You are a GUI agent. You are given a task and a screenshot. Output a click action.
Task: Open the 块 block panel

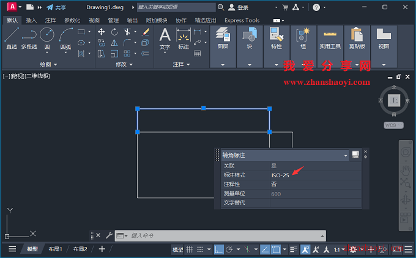point(250,38)
